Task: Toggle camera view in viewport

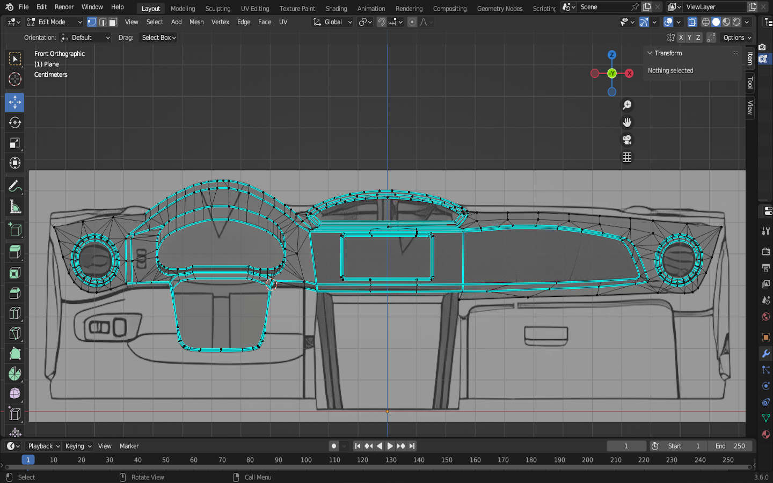Action: click(x=626, y=140)
